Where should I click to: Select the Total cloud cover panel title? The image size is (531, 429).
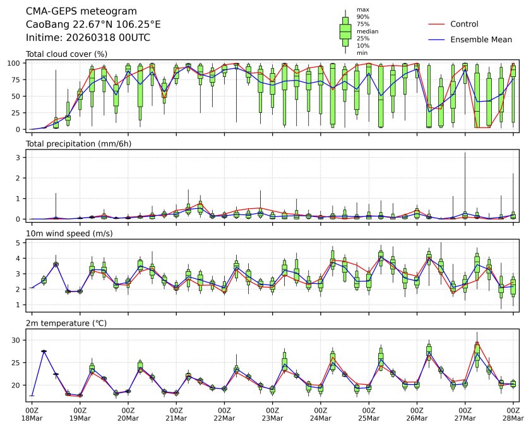66,54
